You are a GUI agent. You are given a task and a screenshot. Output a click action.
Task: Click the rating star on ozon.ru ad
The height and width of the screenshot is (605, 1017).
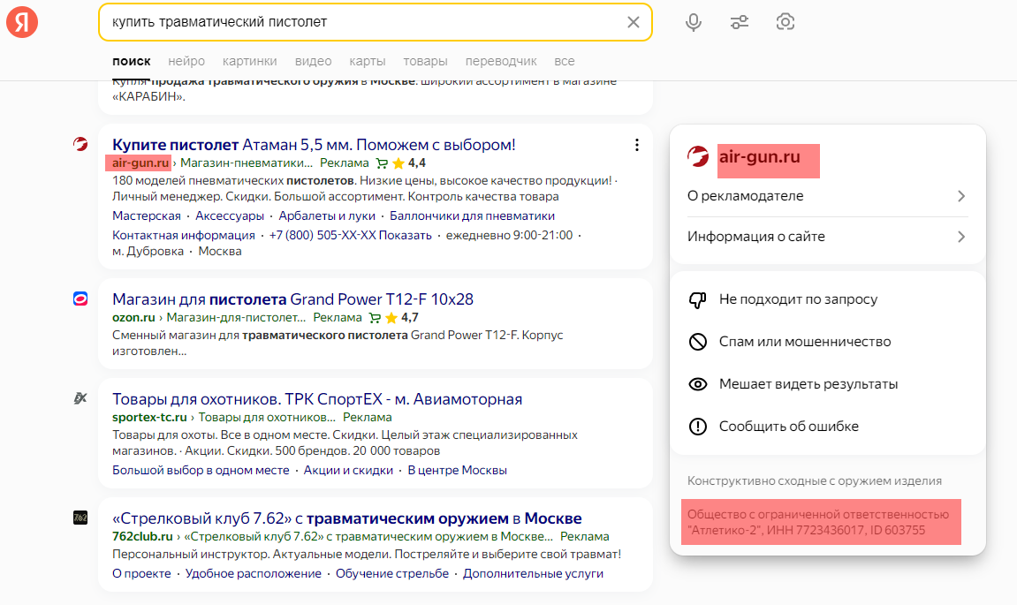(391, 318)
